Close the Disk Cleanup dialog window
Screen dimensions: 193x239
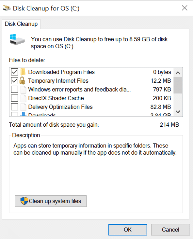(x=185, y=8)
